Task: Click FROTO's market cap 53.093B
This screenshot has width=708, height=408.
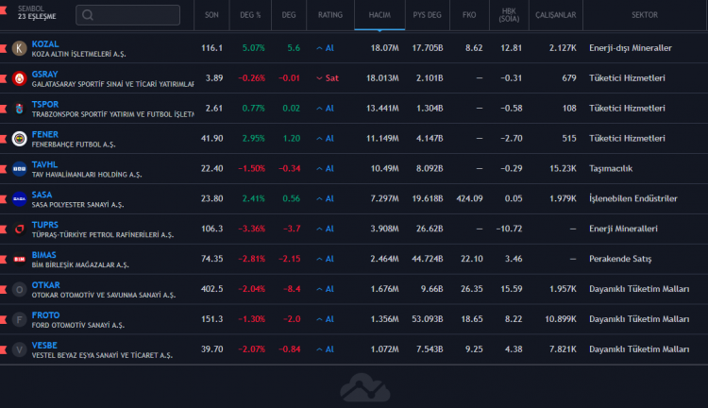Action: point(427,319)
